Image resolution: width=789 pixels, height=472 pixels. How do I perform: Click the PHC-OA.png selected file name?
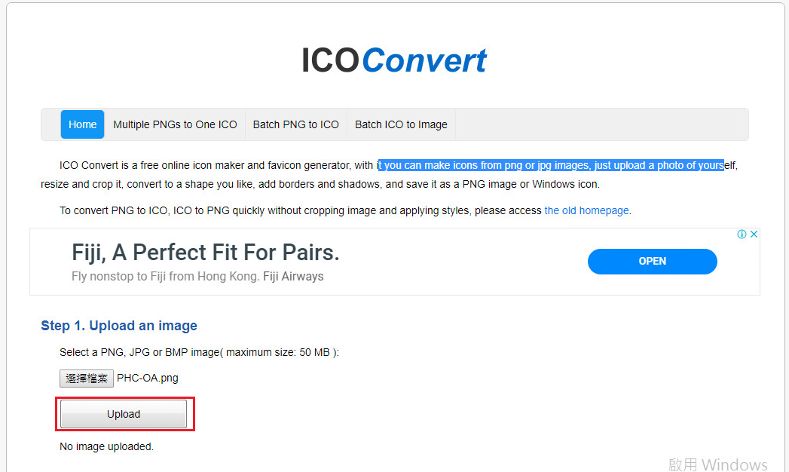tap(148, 378)
